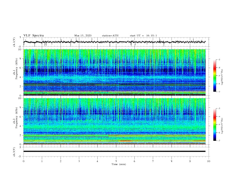Click the 'start UT = 16:10:1' text
Image resolution: width=235 pixels, height=181 pixels.
pyautogui.click(x=143, y=35)
